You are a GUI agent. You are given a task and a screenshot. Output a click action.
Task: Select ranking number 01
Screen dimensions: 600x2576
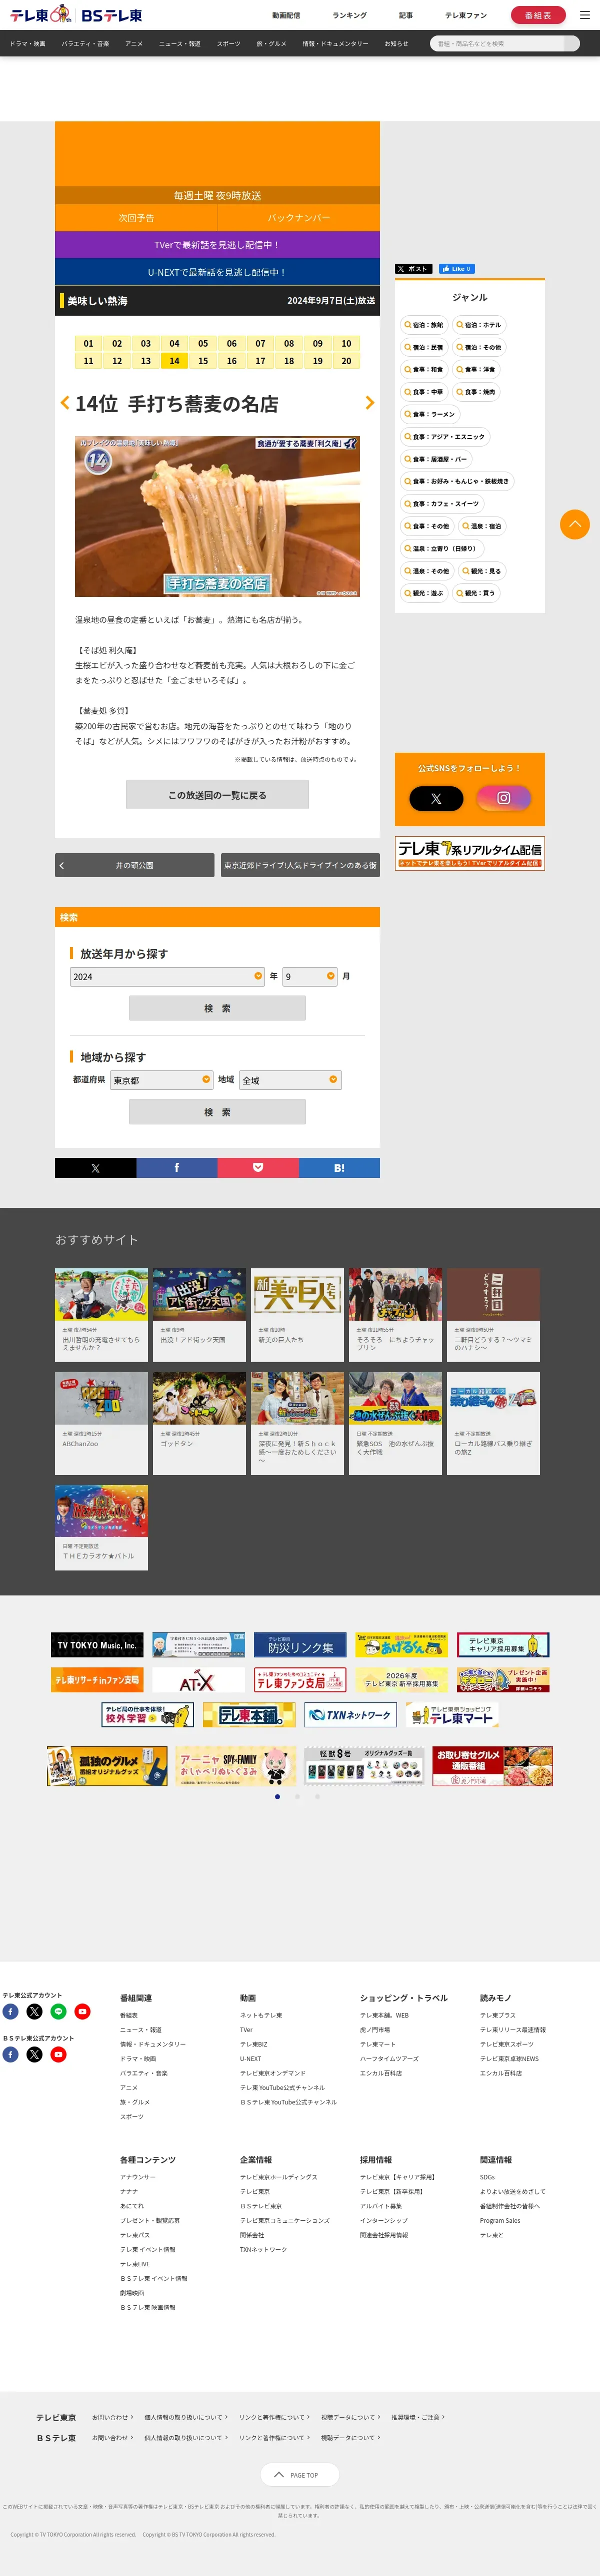(88, 343)
